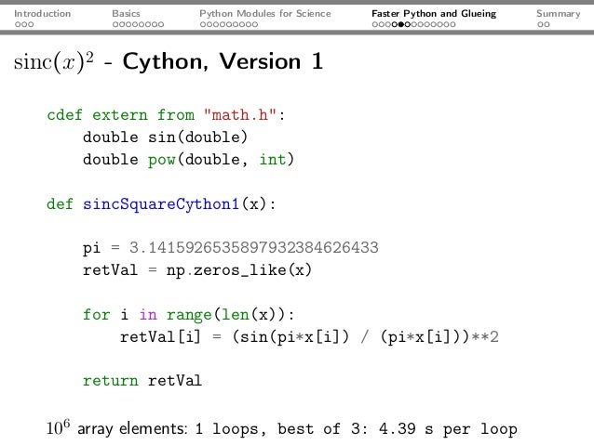Click the pi value 3.14159265358979...
594x445 pixels.
254,248
